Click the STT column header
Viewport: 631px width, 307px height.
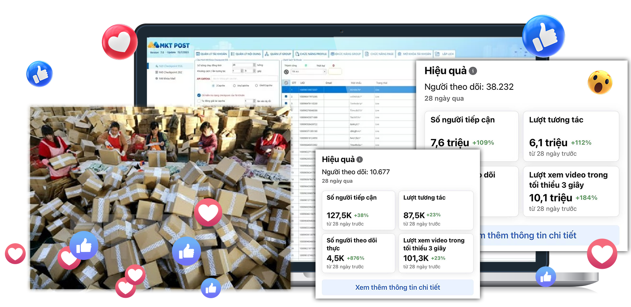click(x=294, y=83)
